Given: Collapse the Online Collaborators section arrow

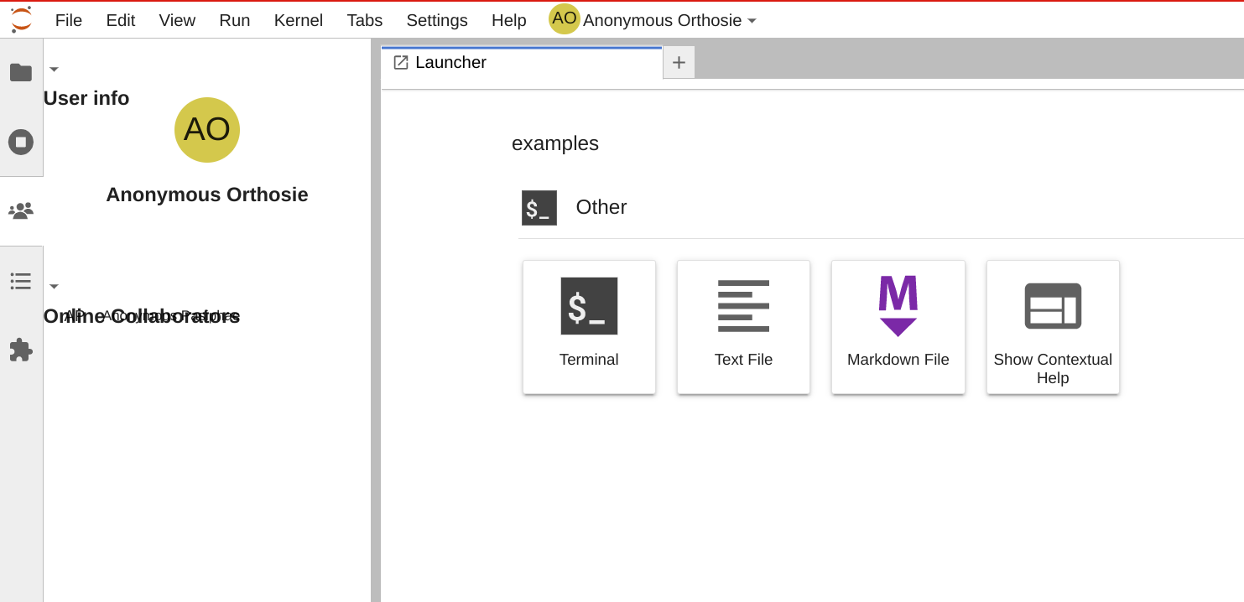Looking at the screenshot, I should [54, 287].
